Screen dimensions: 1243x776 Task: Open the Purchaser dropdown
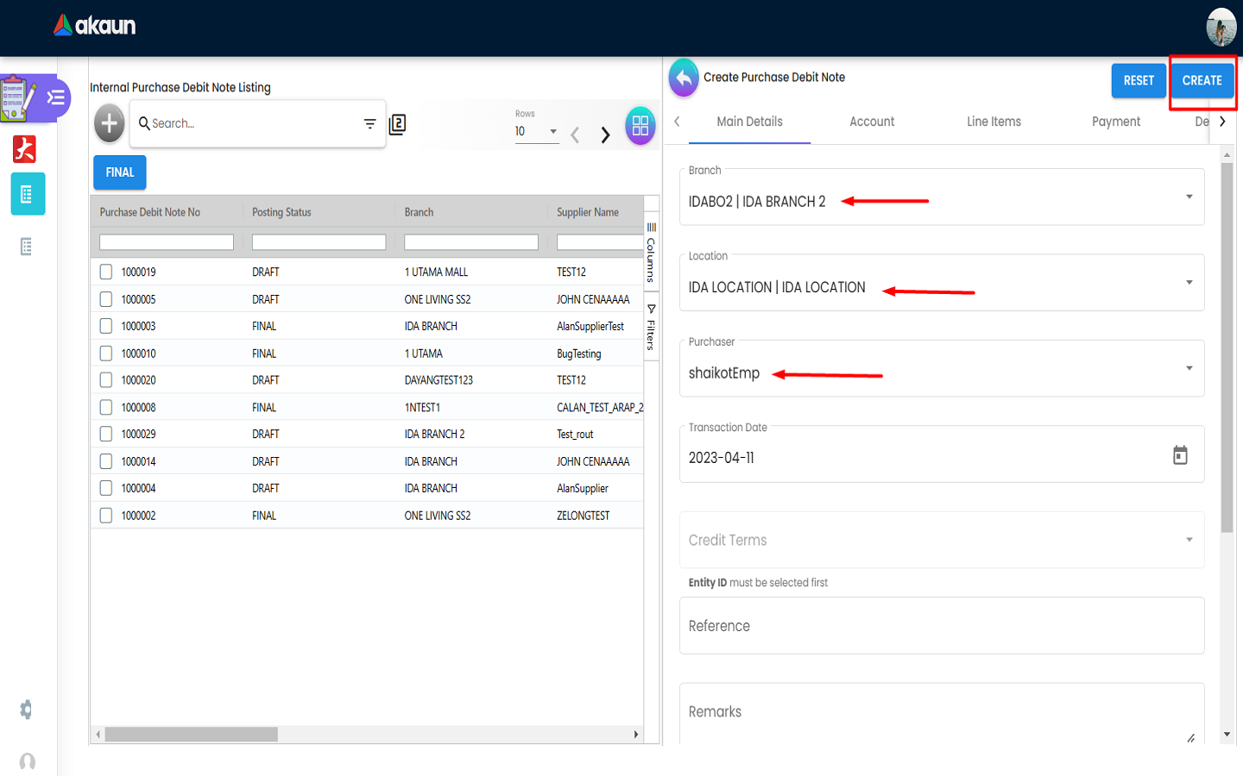click(1189, 369)
